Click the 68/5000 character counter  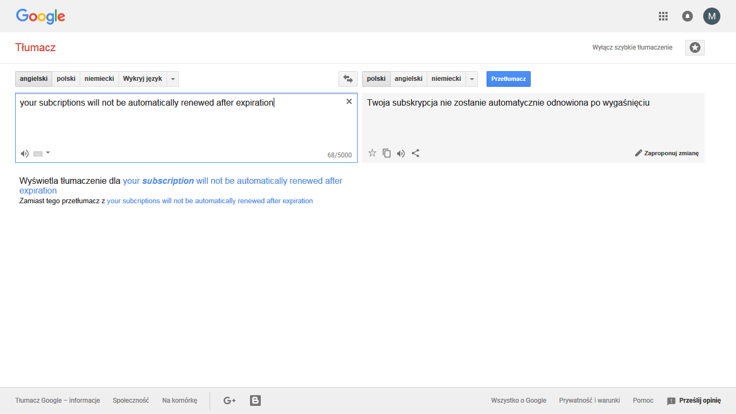coord(339,155)
